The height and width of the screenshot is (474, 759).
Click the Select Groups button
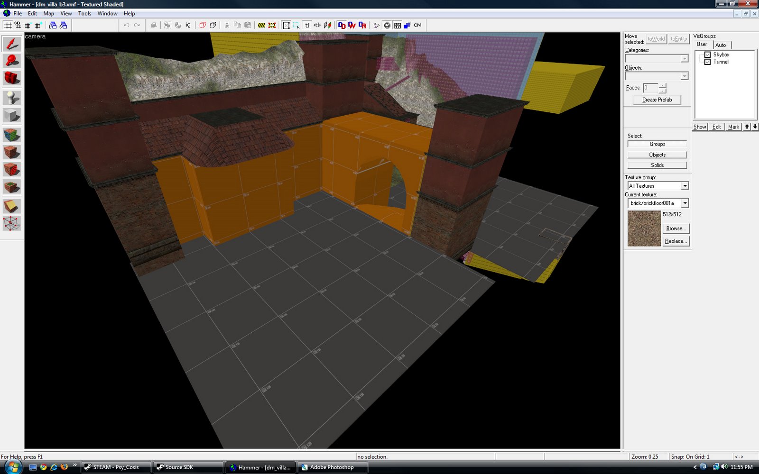[657, 144]
